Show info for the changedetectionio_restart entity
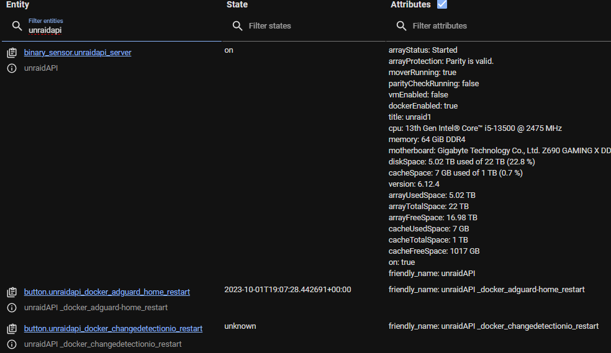The image size is (611, 353). [12, 344]
